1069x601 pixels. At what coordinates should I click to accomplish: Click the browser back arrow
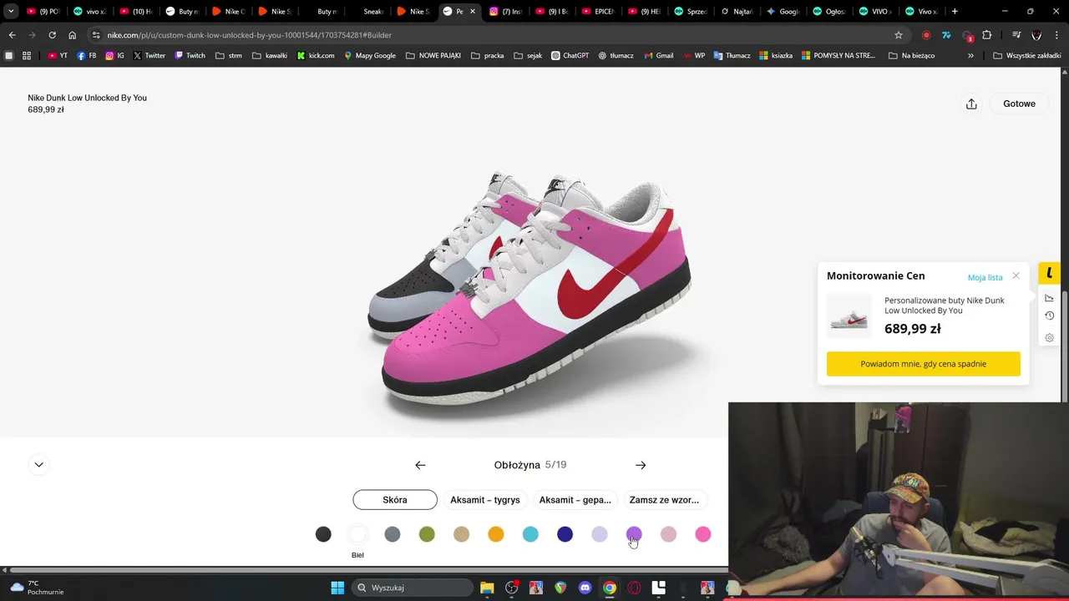[x=12, y=35]
